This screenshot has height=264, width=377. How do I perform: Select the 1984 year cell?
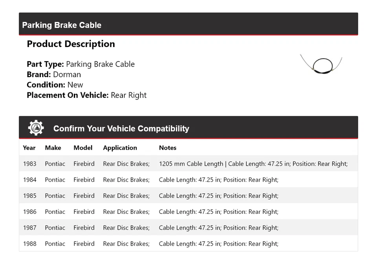click(29, 180)
